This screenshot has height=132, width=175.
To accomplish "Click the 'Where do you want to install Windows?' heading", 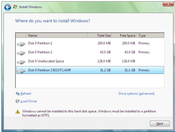I will 53,21.
